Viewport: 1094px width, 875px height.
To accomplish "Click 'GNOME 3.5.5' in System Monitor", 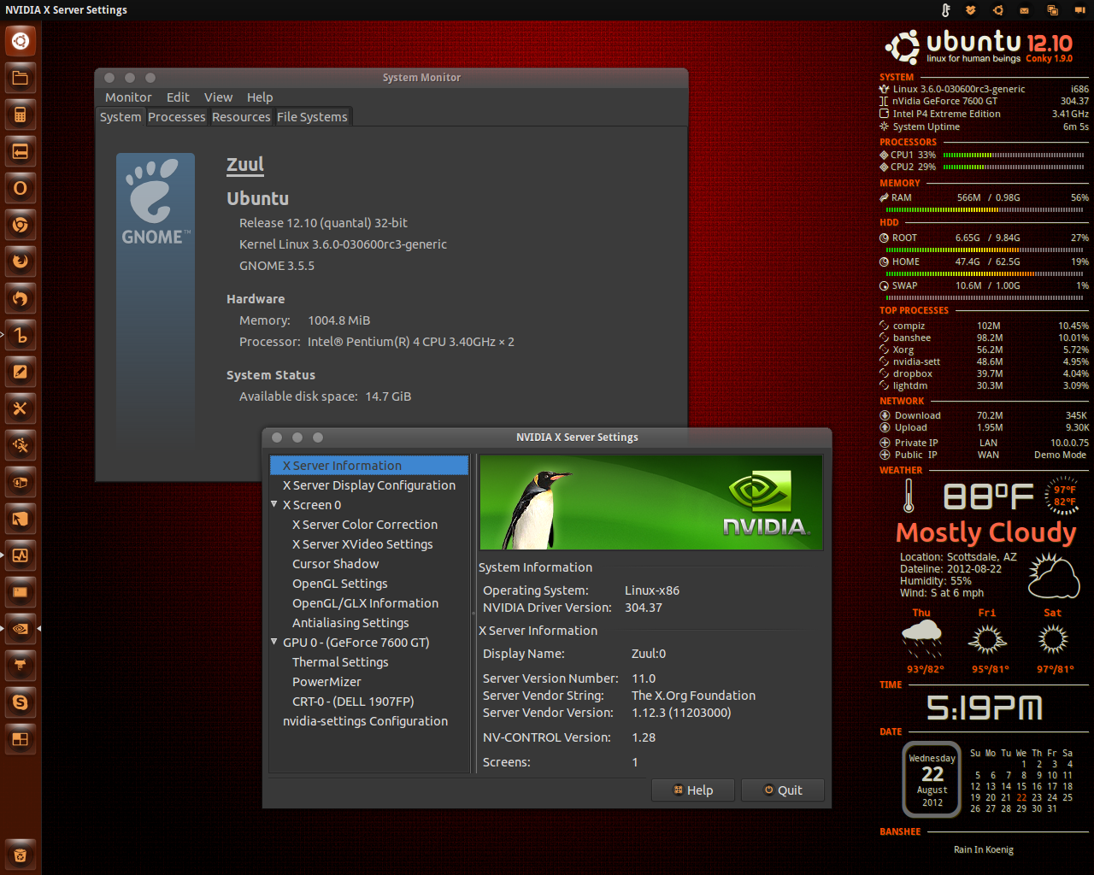I will (277, 266).
